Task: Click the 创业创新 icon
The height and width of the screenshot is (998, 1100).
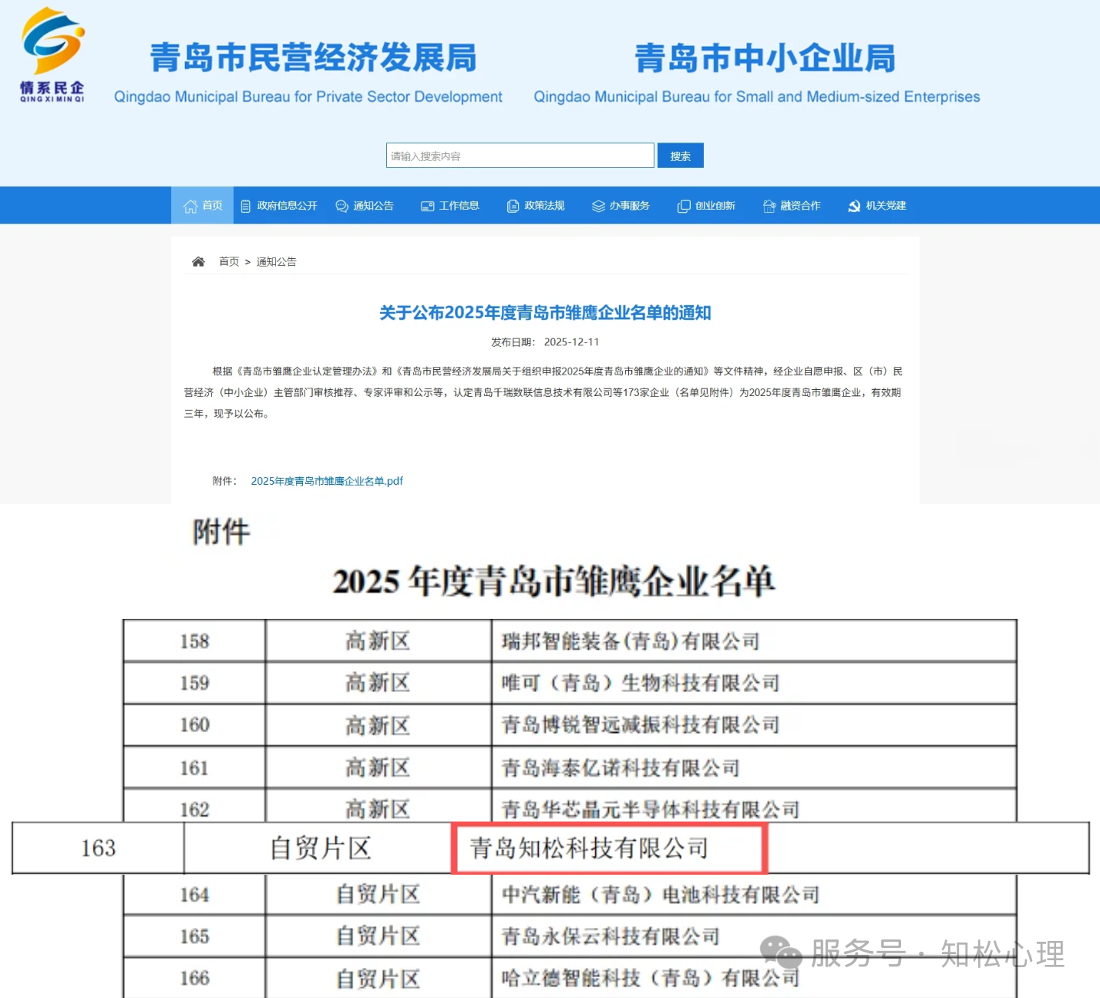Action: pyautogui.click(x=684, y=205)
